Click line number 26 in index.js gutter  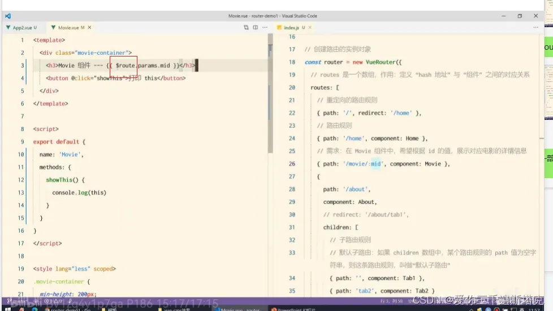(292, 164)
